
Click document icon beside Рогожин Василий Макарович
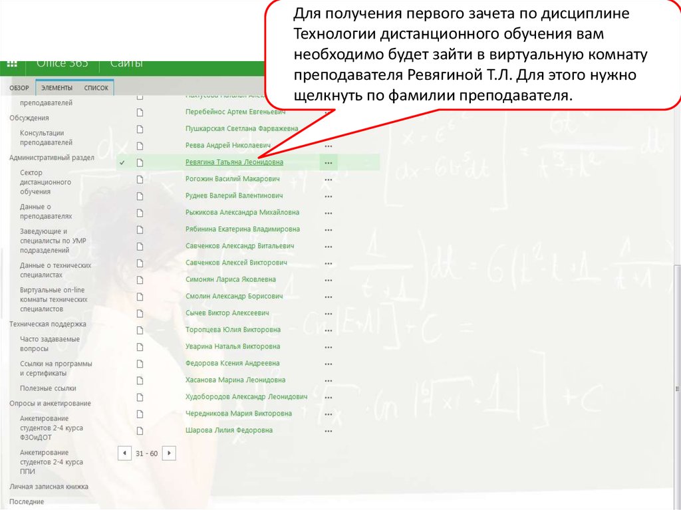[140, 179]
